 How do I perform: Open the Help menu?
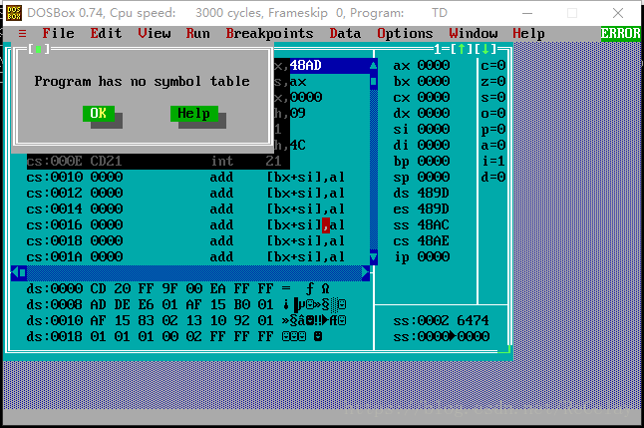(x=528, y=33)
